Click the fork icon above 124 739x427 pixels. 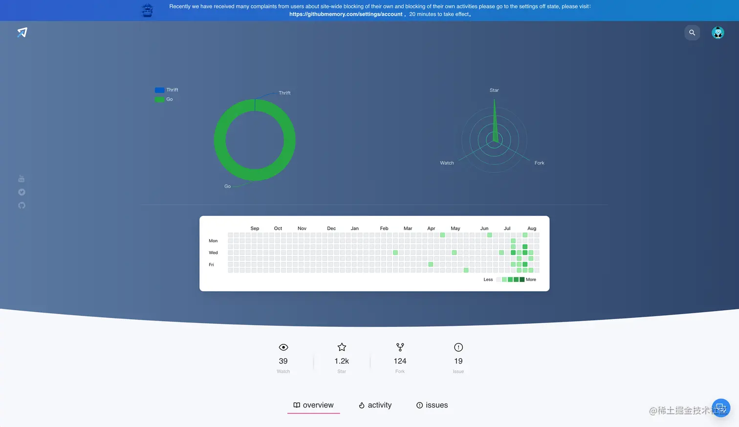(x=400, y=347)
